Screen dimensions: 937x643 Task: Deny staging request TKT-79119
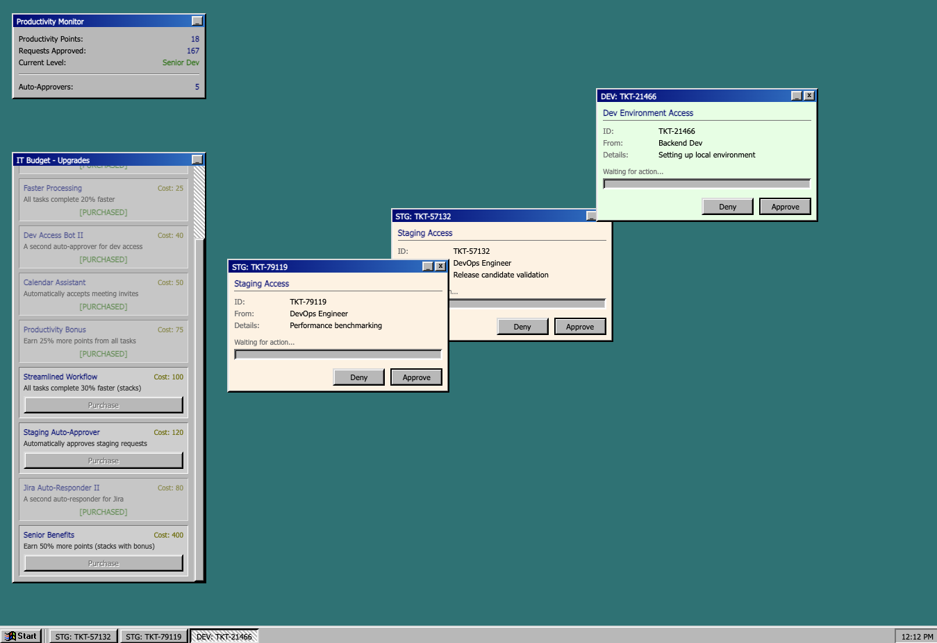[358, 377]
